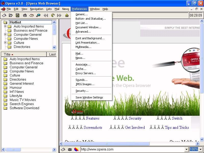Click the open folder toolbar icon

pyautogui.click(x=11, y=15)
